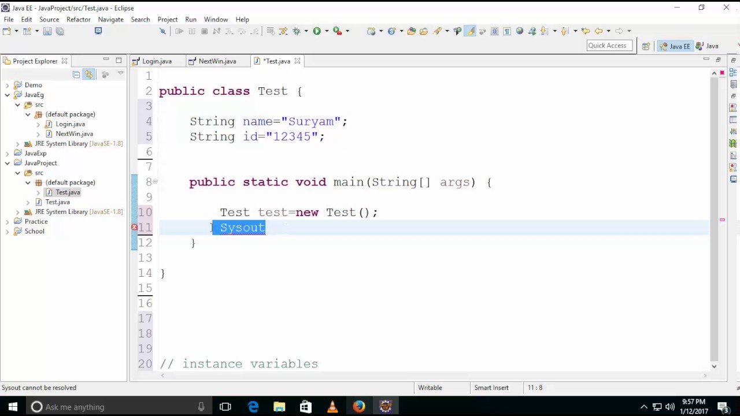Expand the JavaExp project
This screenshot has height=416, width=740.
(x=8, y=153)
